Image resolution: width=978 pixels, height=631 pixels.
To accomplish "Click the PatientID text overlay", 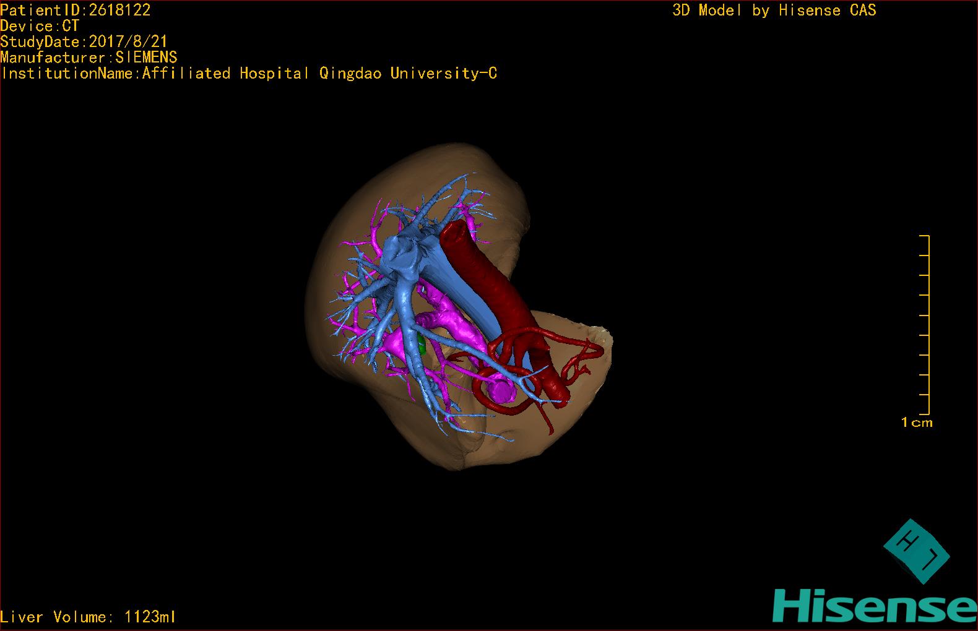I will pos(76,10).
